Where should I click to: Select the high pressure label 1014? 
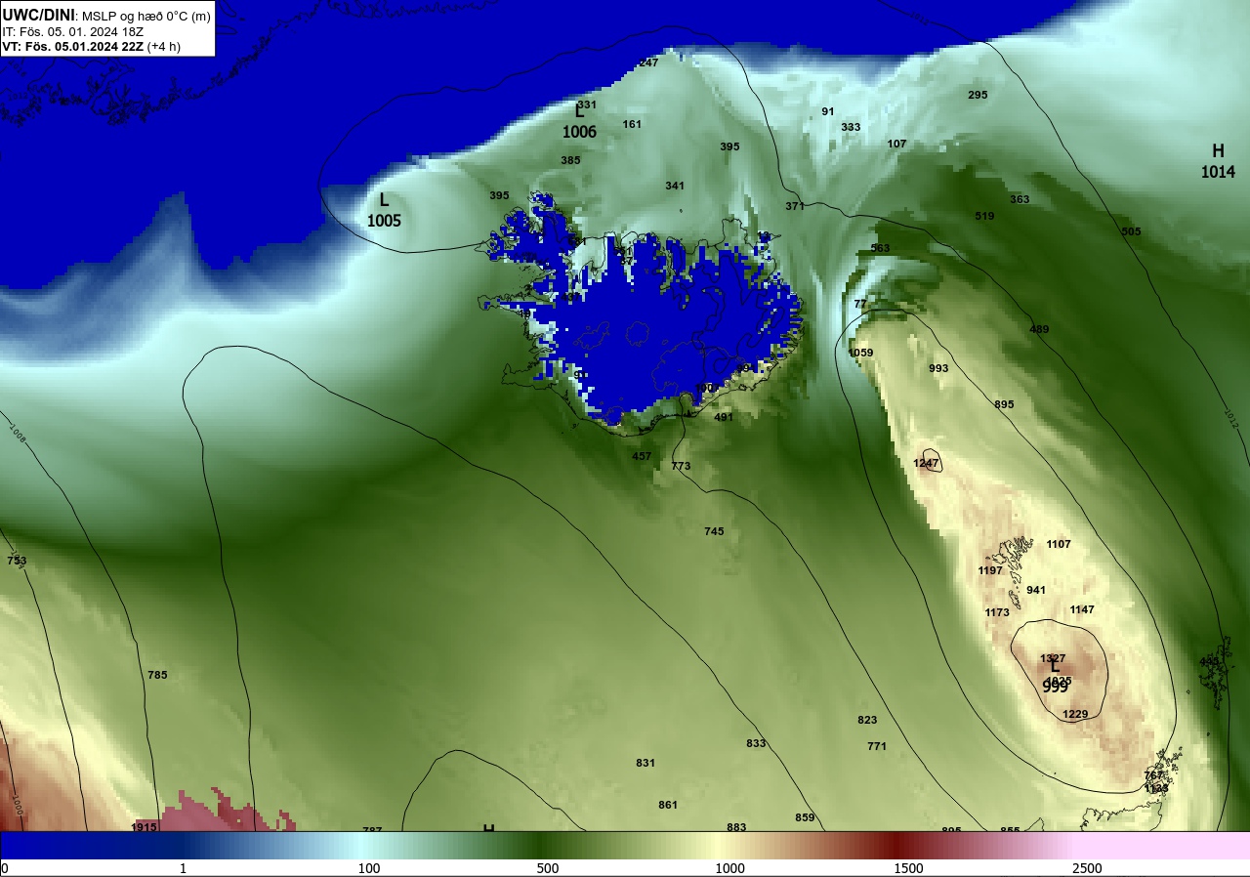1218,172
